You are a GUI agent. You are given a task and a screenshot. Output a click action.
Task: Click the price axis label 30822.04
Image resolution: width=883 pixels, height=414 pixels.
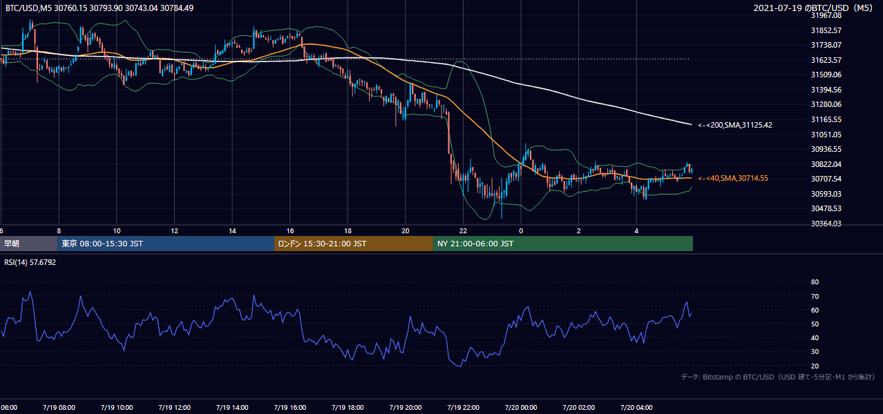coord(827,164)
